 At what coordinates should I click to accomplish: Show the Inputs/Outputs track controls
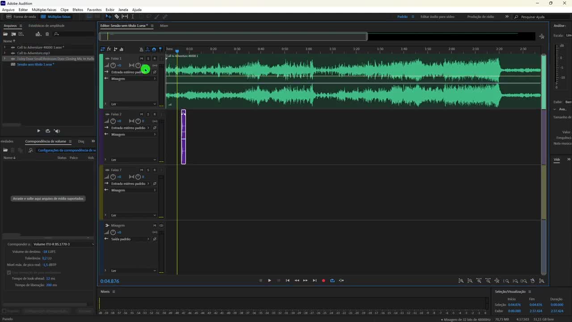click(103, 49)
